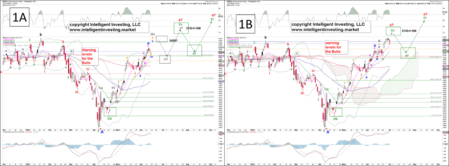Screen dimensions: 449x166
Task: Open the intelligentinvesting.market link in chart 1B
Action: pos(324,30)
